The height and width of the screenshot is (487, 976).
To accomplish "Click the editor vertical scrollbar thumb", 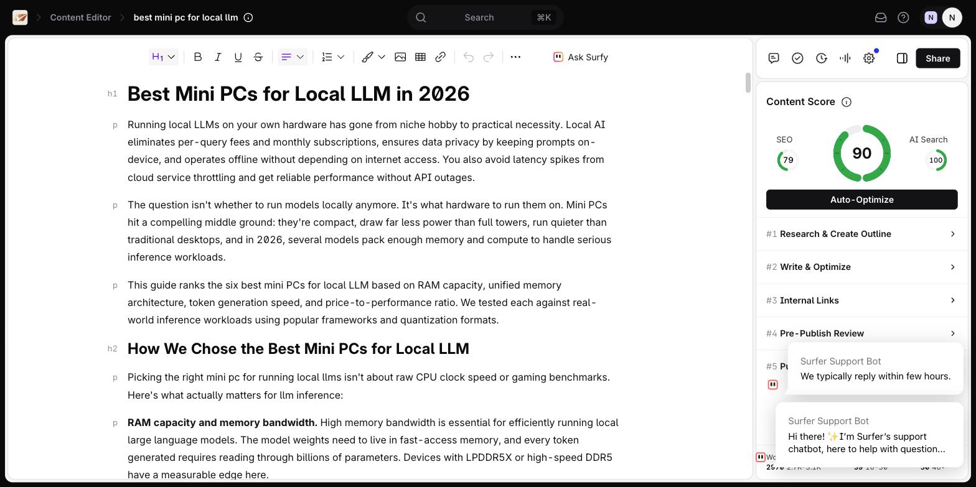I will click(748, 83).
